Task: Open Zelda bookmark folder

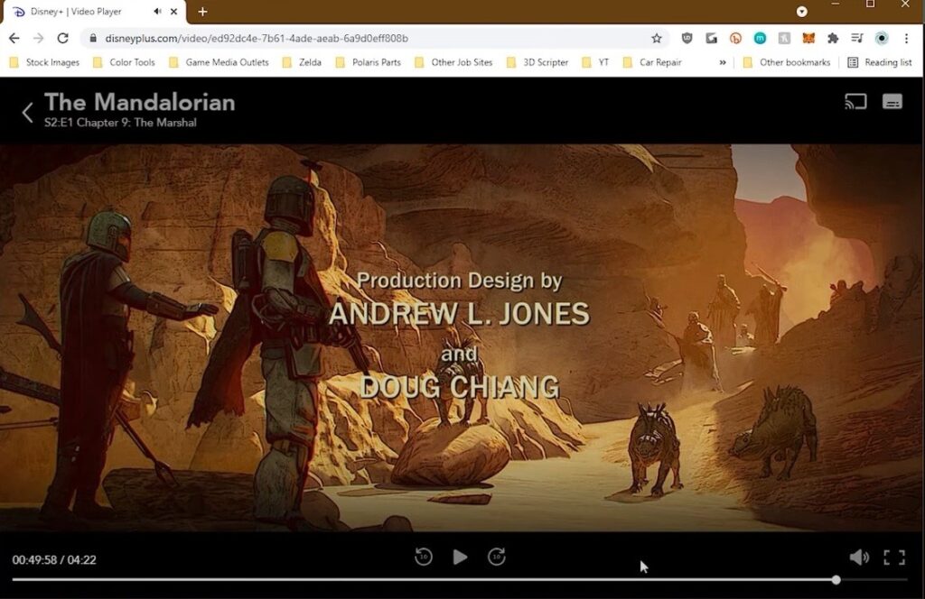Action: tap(302, 62)
